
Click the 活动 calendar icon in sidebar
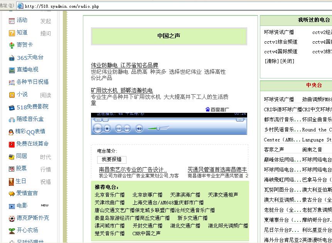pyautogui.click(x=12, y=21)
